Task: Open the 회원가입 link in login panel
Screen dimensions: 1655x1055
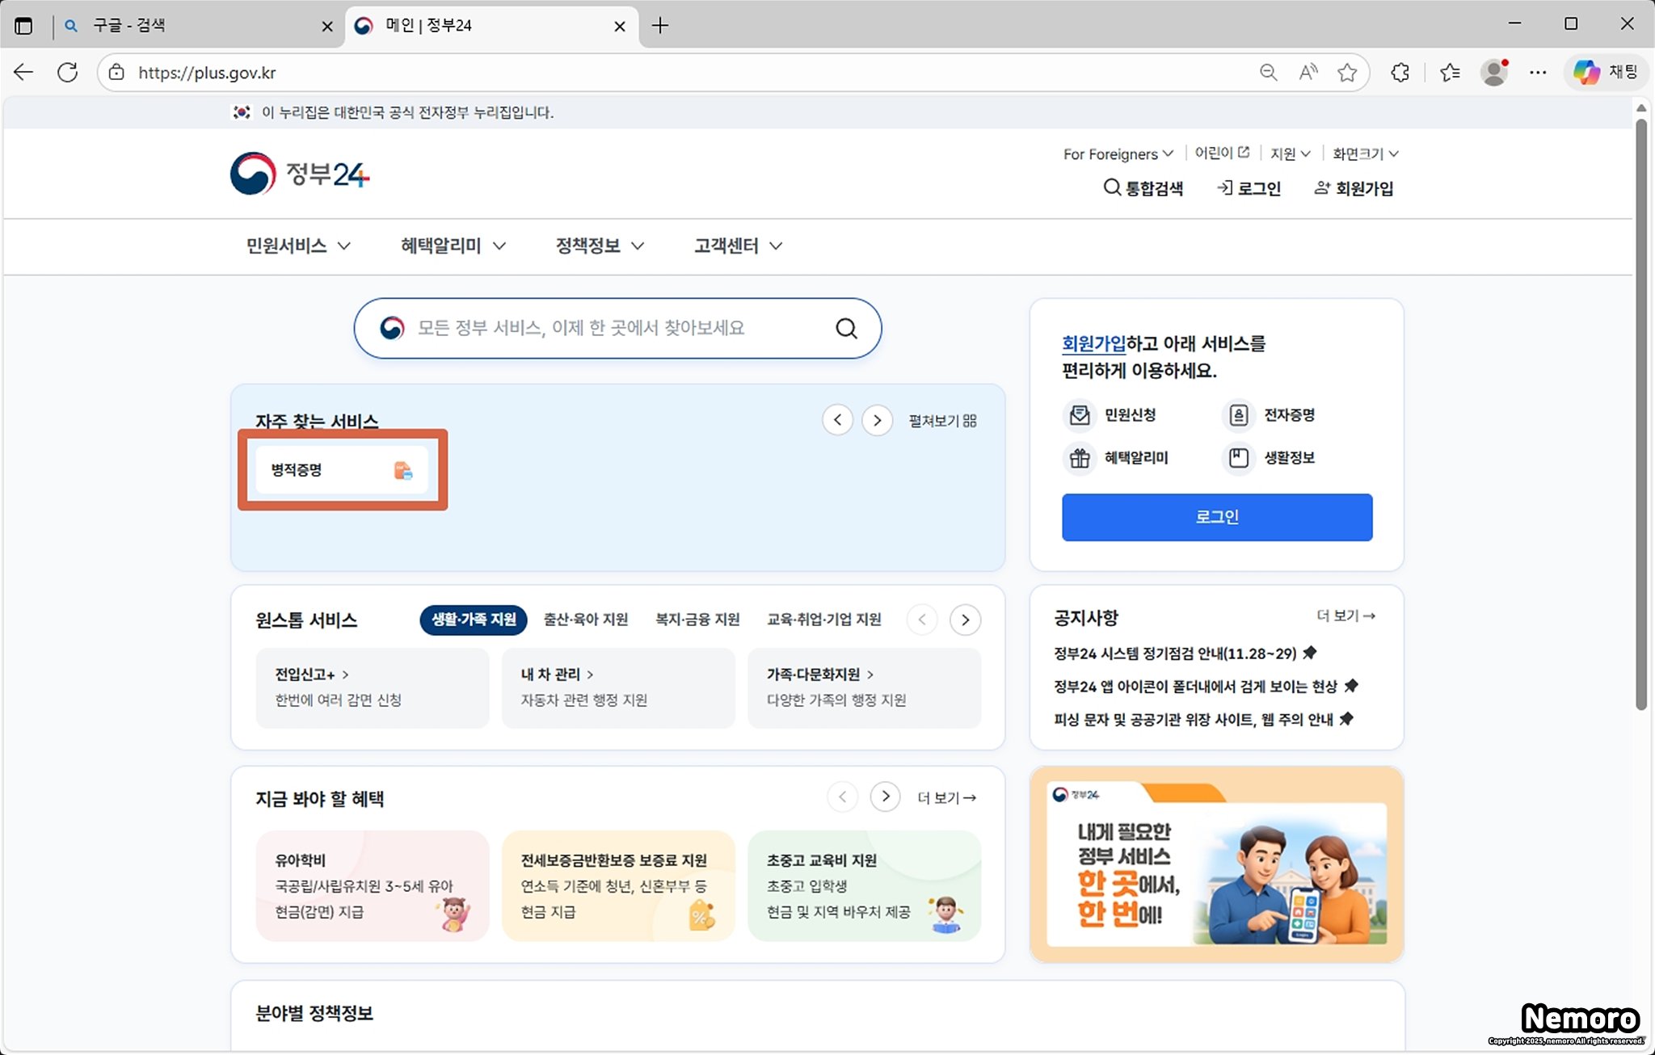Action: 1093,343
